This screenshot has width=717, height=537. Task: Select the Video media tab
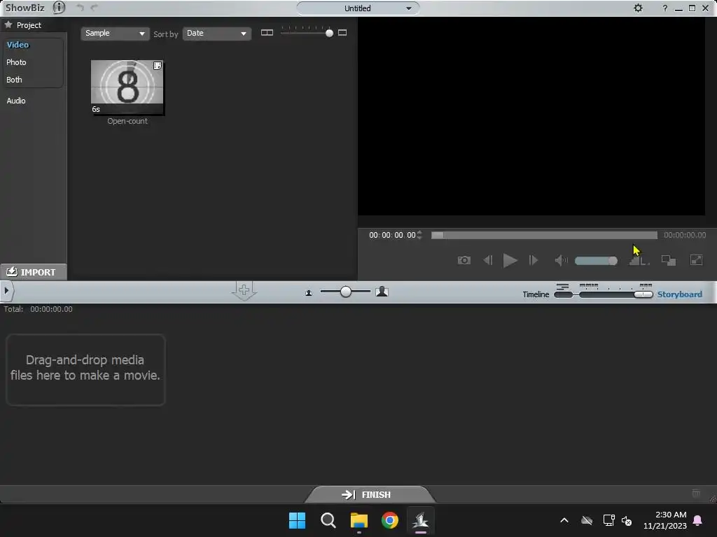18,45
